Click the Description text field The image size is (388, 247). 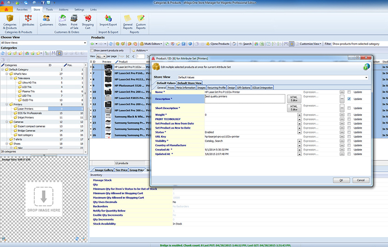pyautogui.click(x=245, y=99)
